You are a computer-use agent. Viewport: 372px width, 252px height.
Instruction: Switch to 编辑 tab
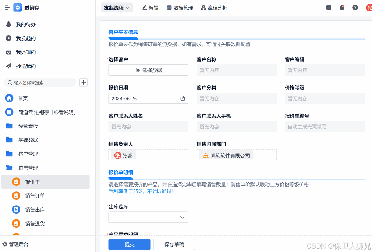click(x=150, y=8)
